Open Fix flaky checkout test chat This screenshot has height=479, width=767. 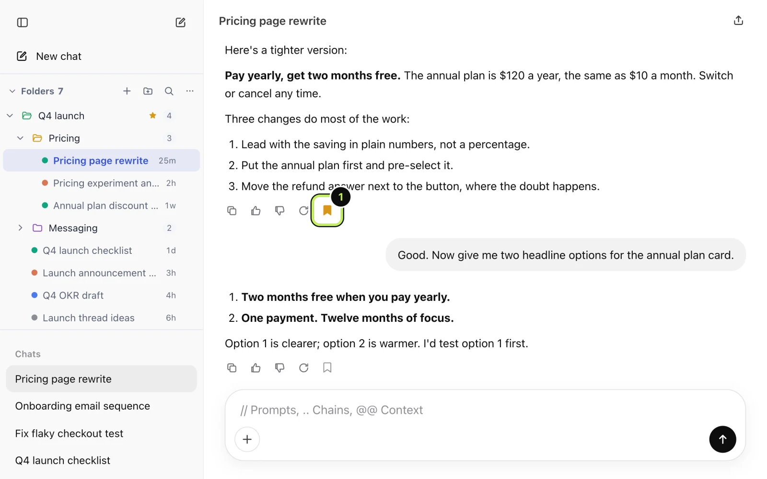[102, 433]
